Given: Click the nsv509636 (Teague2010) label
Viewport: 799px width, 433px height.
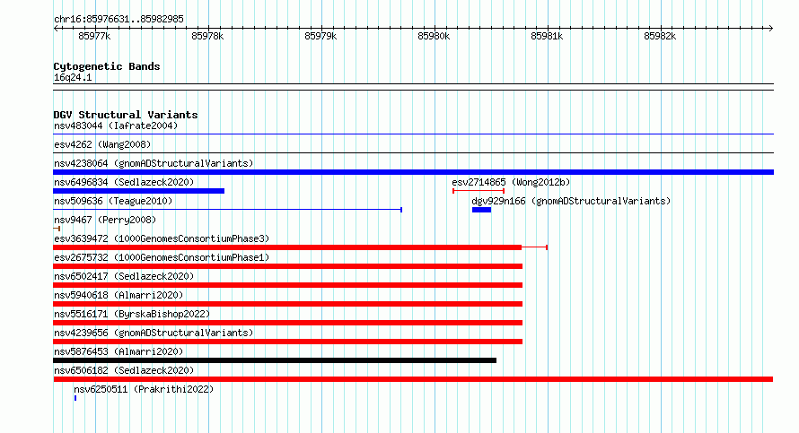Looking at the screenshot, I should tap(113, 201).
